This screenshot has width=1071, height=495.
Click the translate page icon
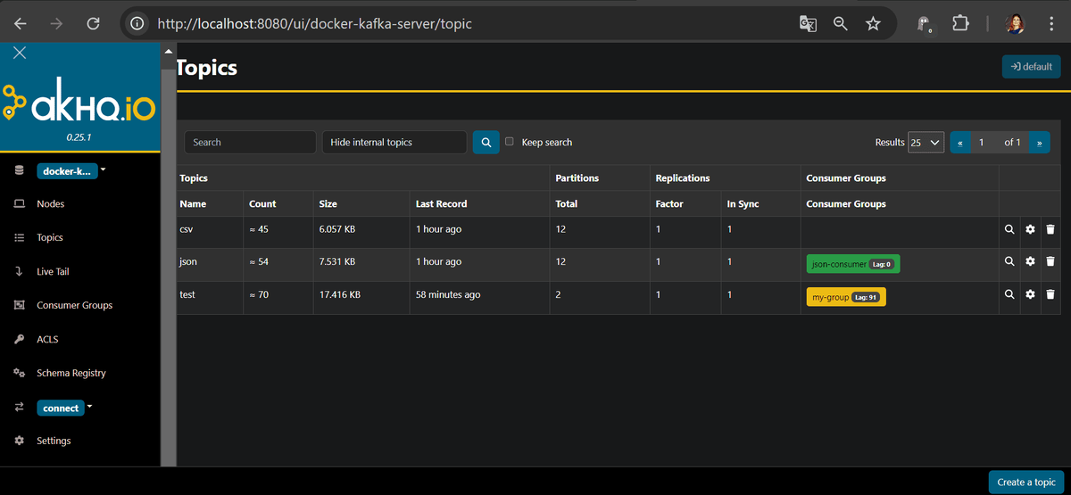(x=808, y=24)
